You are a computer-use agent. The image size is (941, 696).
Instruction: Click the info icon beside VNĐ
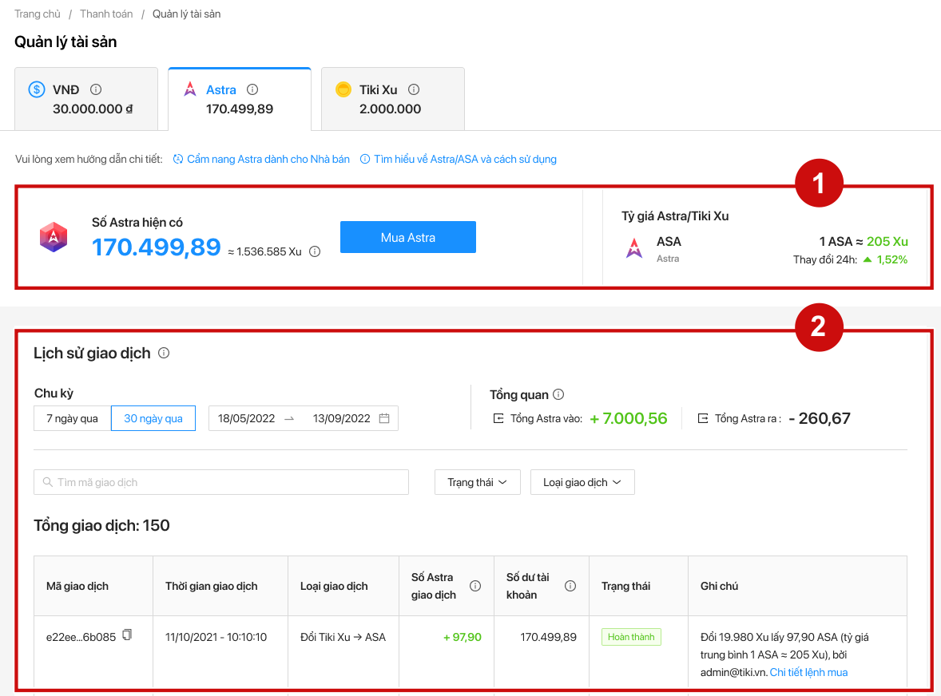[x=95, y=89]
